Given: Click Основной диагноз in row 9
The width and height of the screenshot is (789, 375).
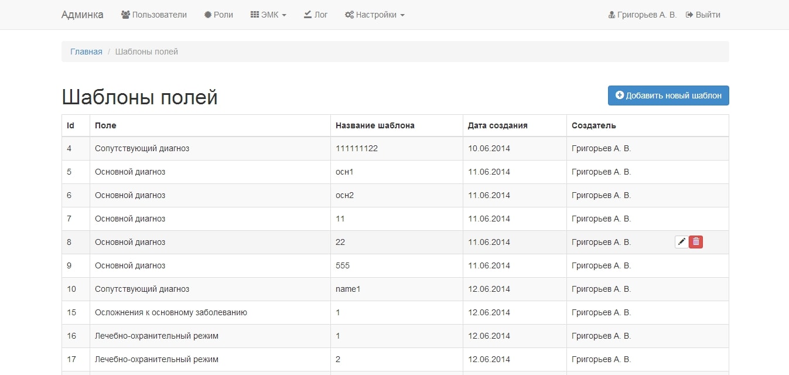Looking at the screenshot, I should 130,265.
